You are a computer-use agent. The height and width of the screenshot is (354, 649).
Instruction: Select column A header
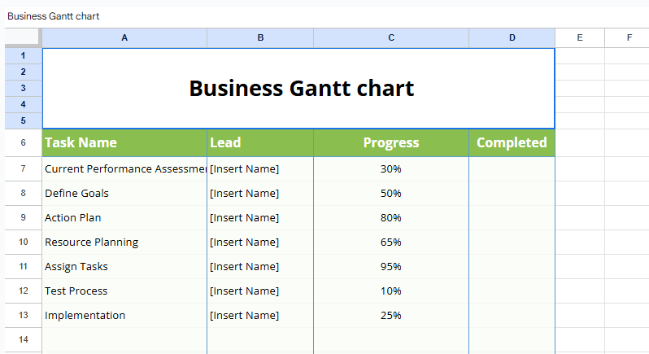pyautogui.click(x=124, y=37)
